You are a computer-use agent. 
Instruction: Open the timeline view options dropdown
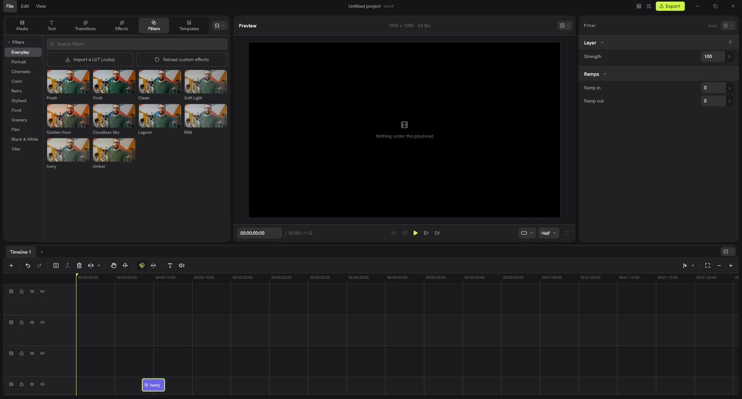pos(728,252)
